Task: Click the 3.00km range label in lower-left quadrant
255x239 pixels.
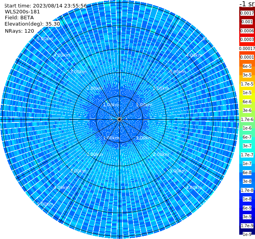Action: tap(78, 171)
